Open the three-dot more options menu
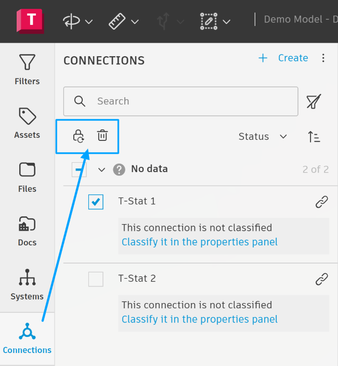 click(323, 58)
